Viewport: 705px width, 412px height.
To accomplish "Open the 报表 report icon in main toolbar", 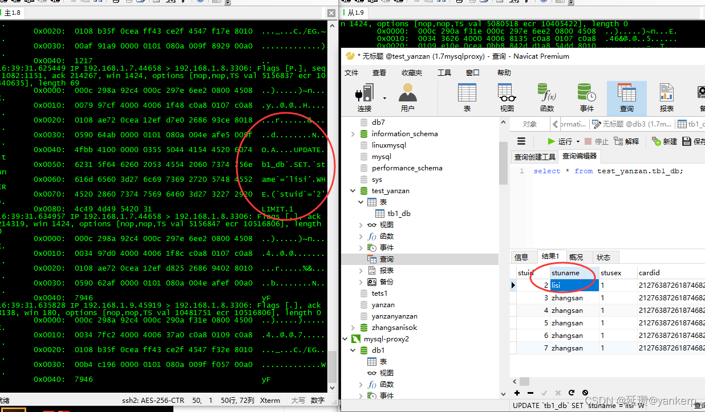I will [666, 97].
